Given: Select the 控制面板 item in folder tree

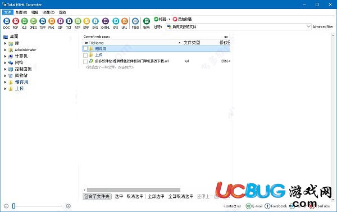Looking at the screenshot, I should click(23, 69).
